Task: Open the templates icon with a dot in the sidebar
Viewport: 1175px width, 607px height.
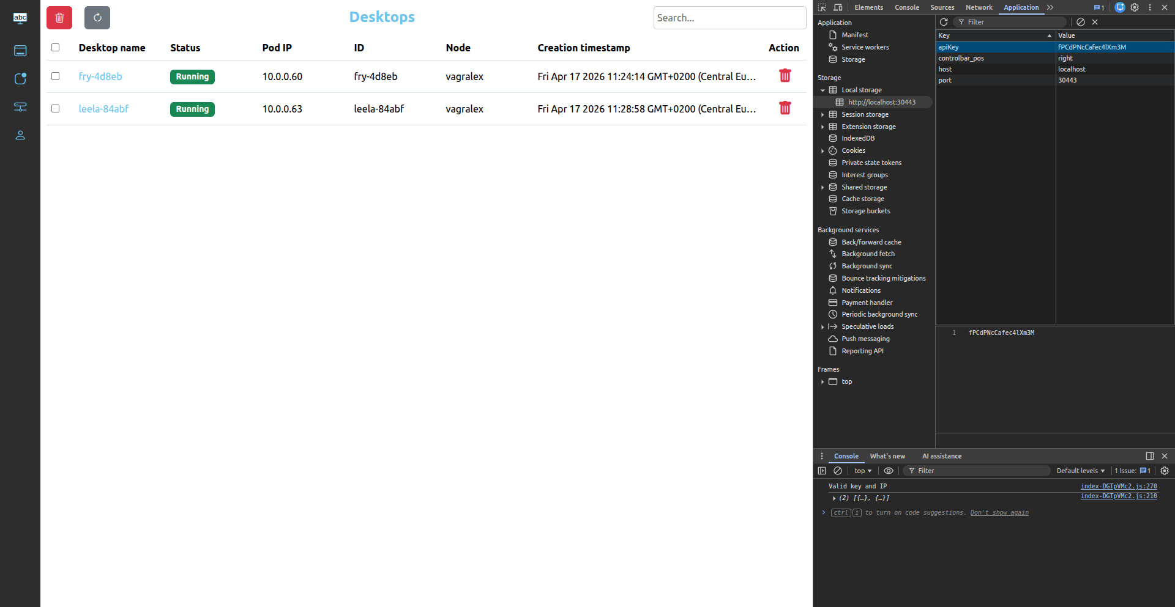Action: [x=20, y=79]
